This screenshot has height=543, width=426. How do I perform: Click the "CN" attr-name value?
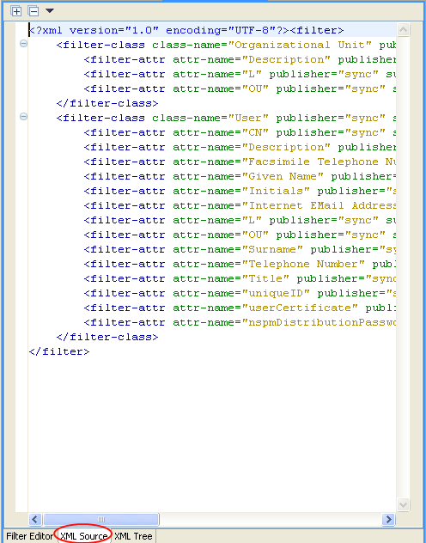255,132
